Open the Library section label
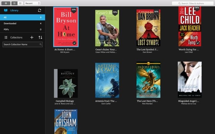This screenshot has height=134, width=215. (x=14, y=10)
